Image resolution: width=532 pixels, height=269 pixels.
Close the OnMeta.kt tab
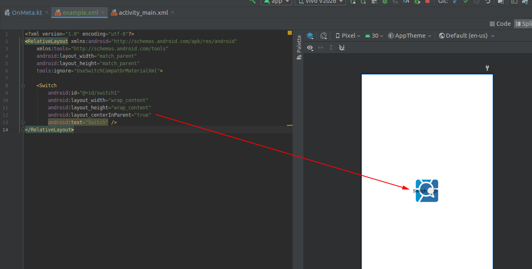[47, 12]
